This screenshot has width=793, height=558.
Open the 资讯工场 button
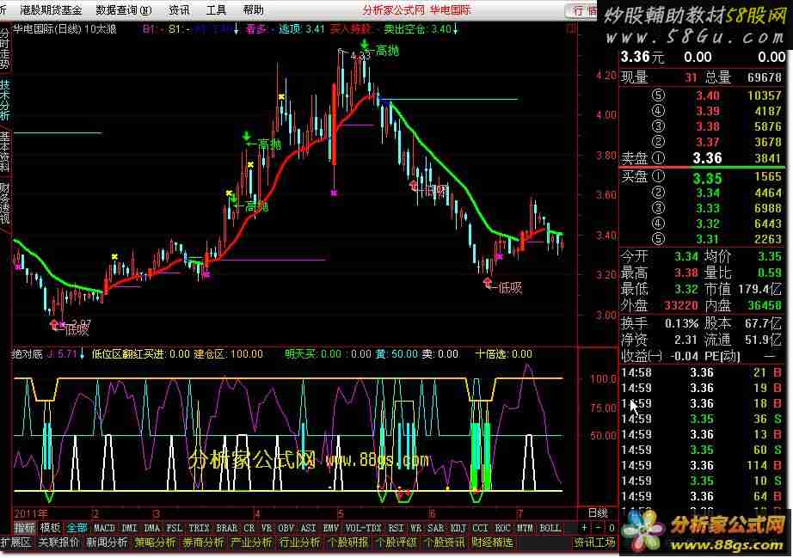(x=594, y=543)
